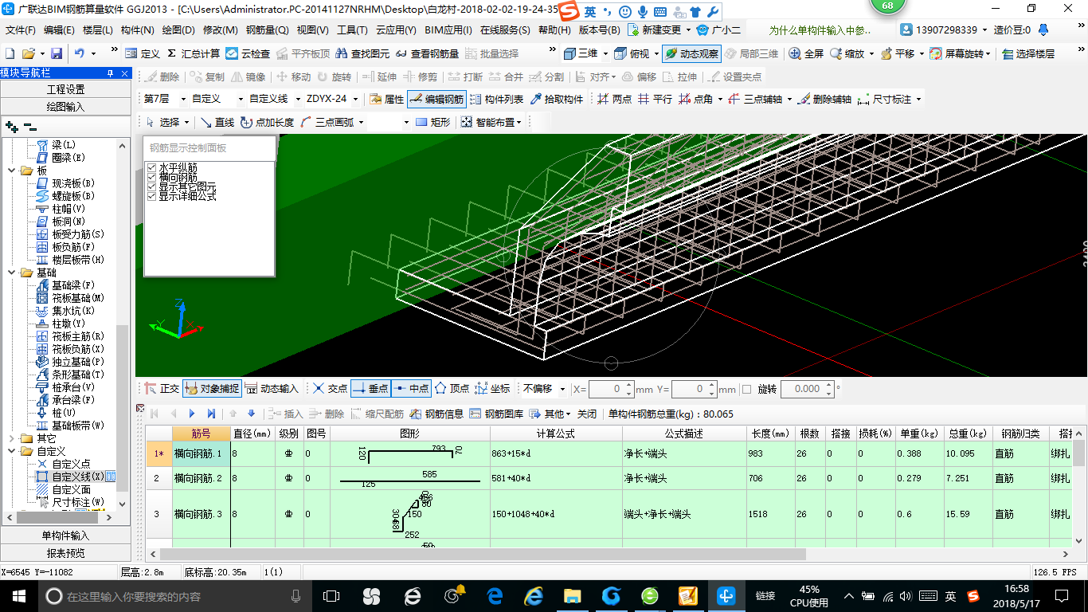Viewport: 1088px width, 612px height.
Task: Toggle 水平纵筋 checkbox
Action: 151,167
